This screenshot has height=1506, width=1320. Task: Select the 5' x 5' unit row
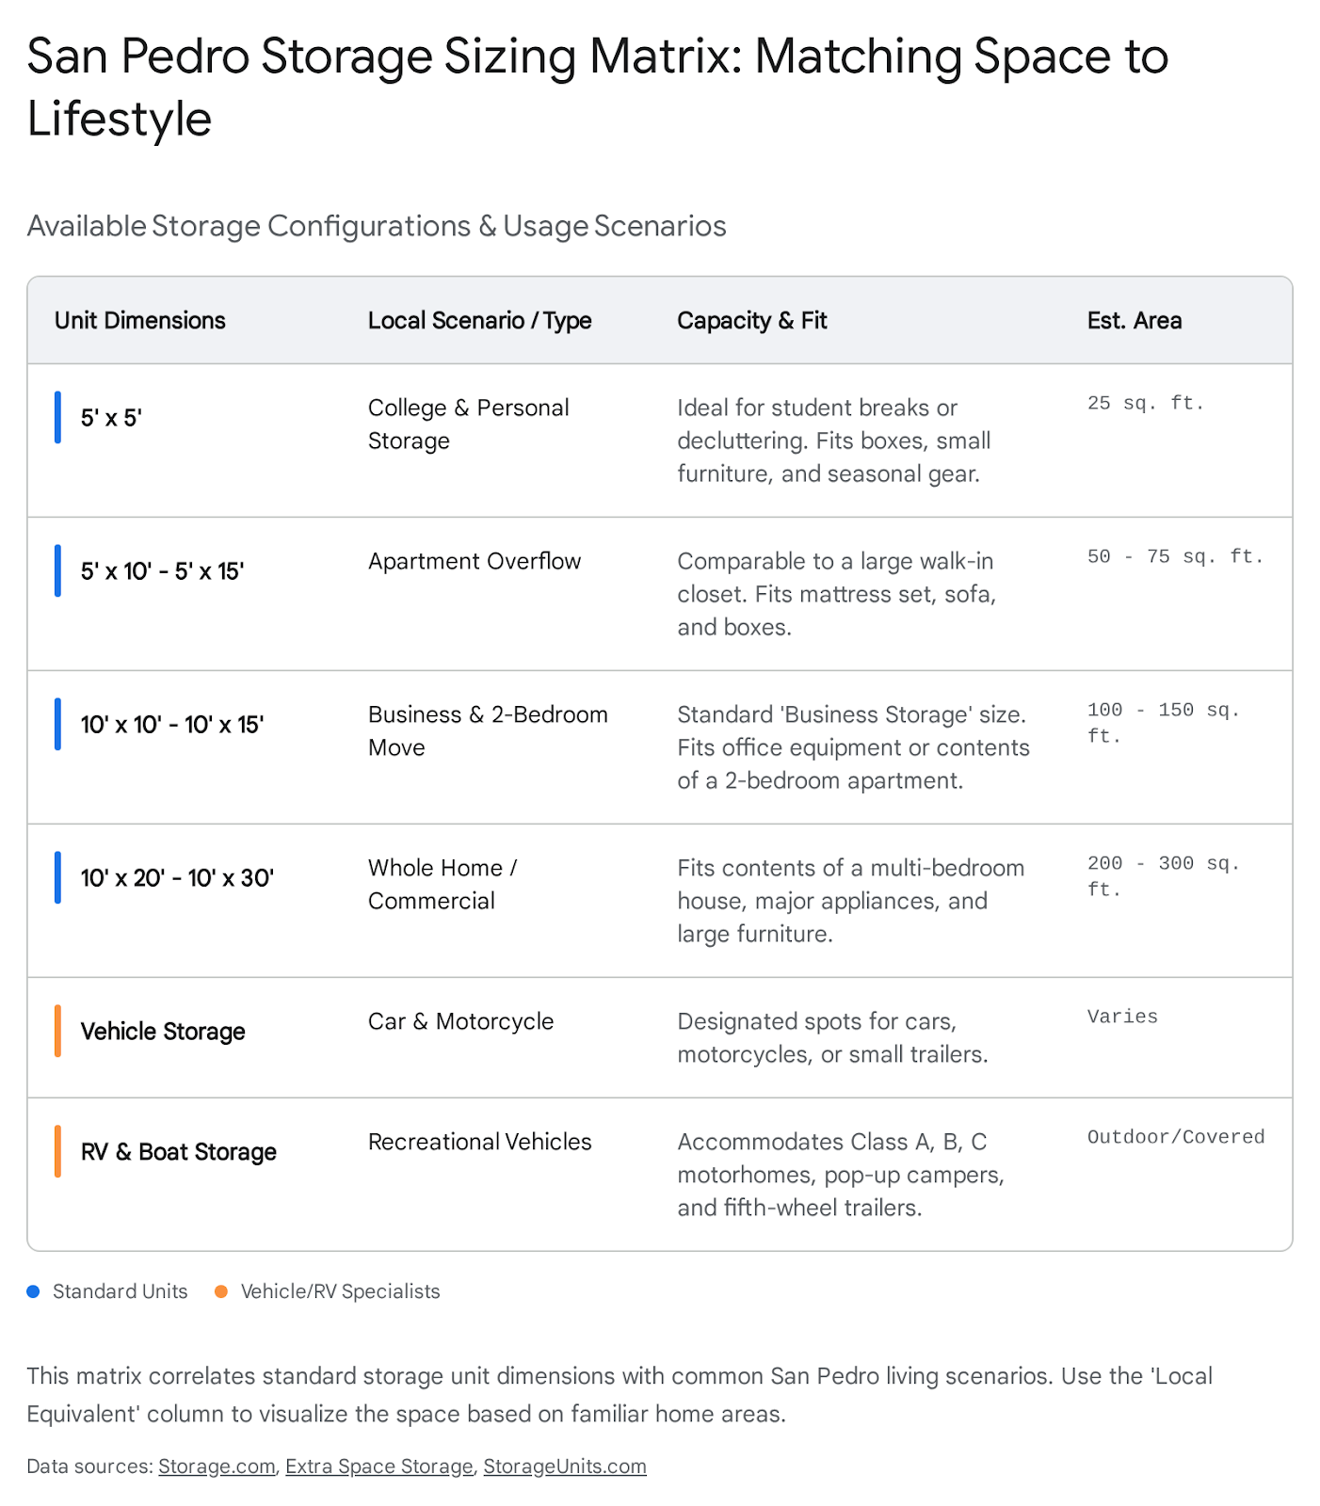point(111,418)
